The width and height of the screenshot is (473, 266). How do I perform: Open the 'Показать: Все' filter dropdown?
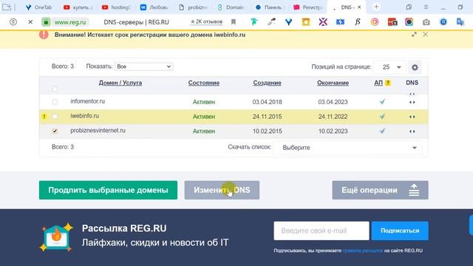coord(144,66)
